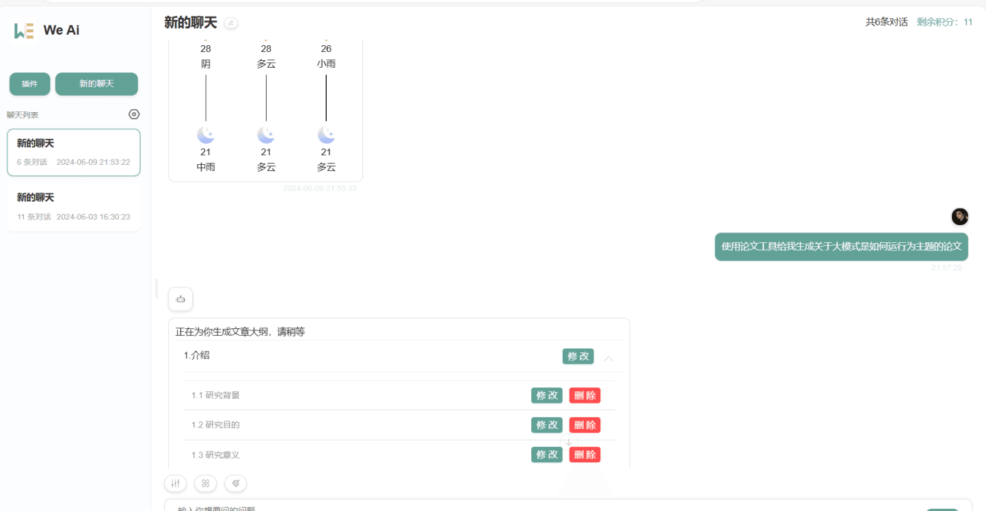
Task: Click the pencil icon beside the chat title
Action: [231, 23]
